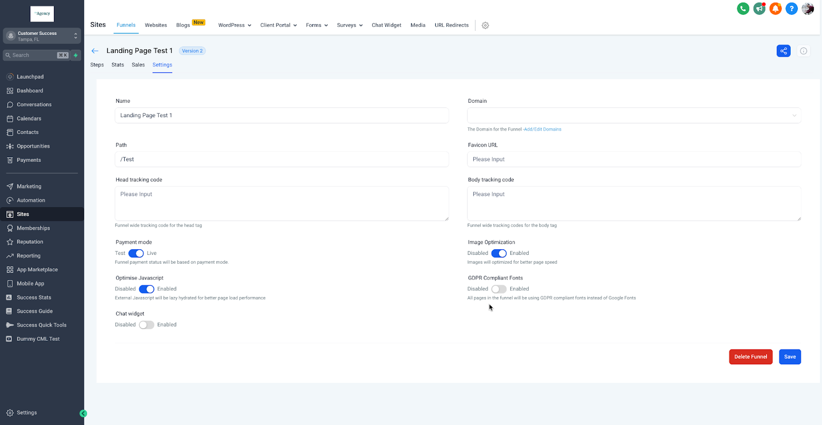Click the info circle icon
Viewport: 822px width, 425px height.
804,51
